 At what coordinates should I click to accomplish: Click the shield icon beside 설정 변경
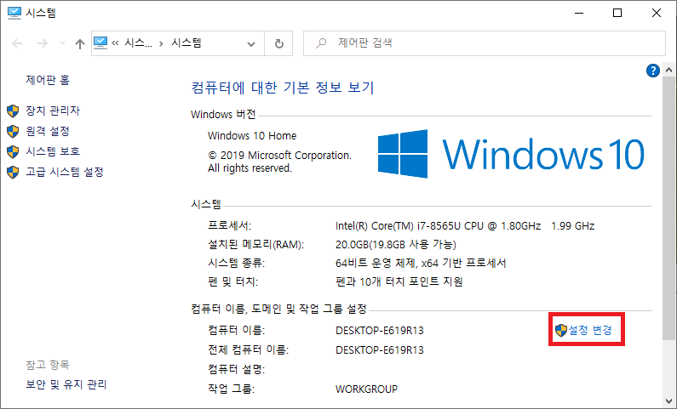pyautogui.click(x=561, y=331)
